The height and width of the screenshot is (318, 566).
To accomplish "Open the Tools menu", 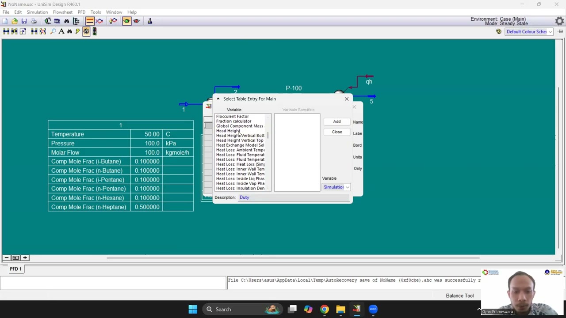I will tap(96, 12).
